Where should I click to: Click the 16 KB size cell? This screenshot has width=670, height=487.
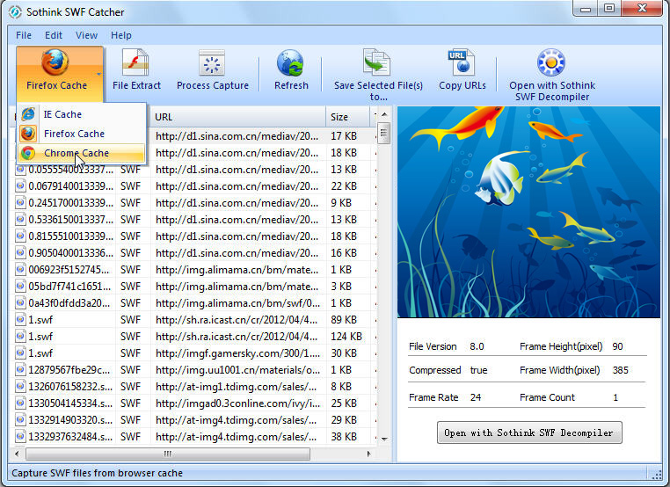pos(344,253)
